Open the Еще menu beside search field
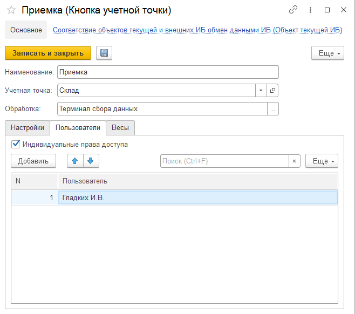355x314 pixels. click(x=322, y=161)
